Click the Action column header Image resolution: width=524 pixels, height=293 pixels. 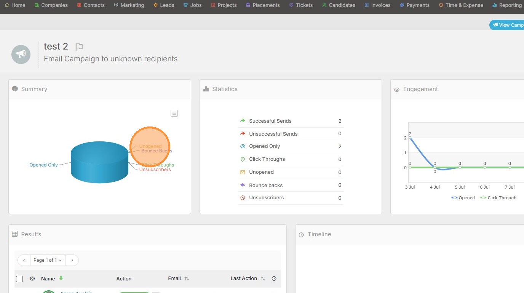coord(124,279)
